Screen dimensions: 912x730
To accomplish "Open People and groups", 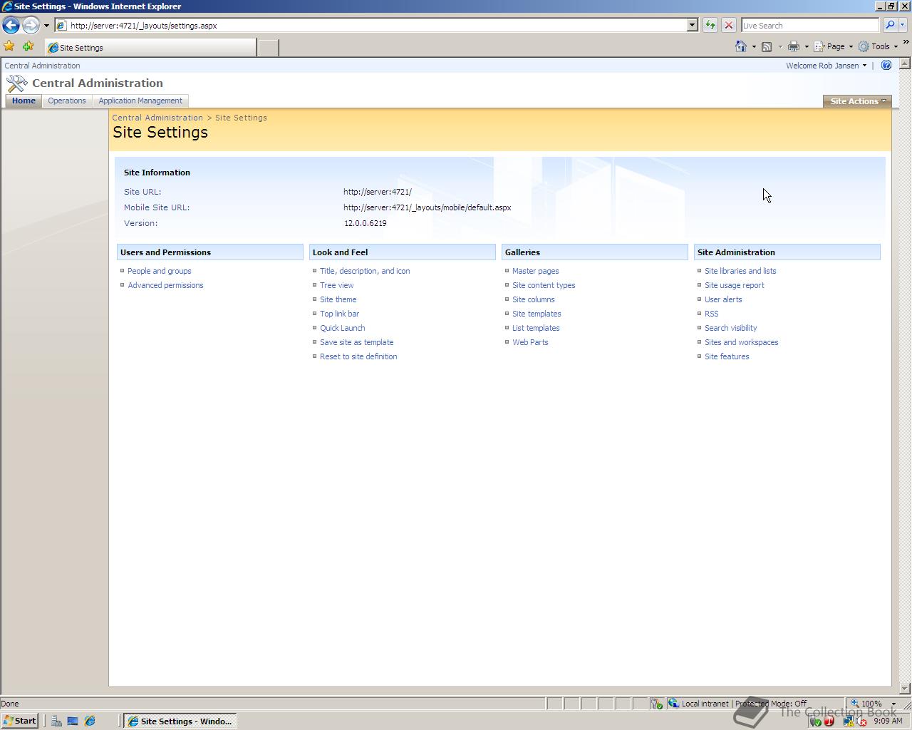I will tap(160, 271).
